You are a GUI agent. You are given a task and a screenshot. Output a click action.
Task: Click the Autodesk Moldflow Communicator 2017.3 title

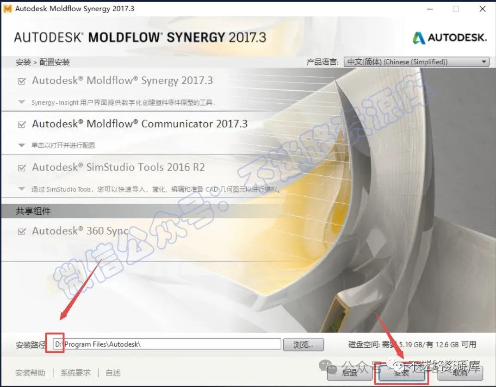(x=140, y=124)
